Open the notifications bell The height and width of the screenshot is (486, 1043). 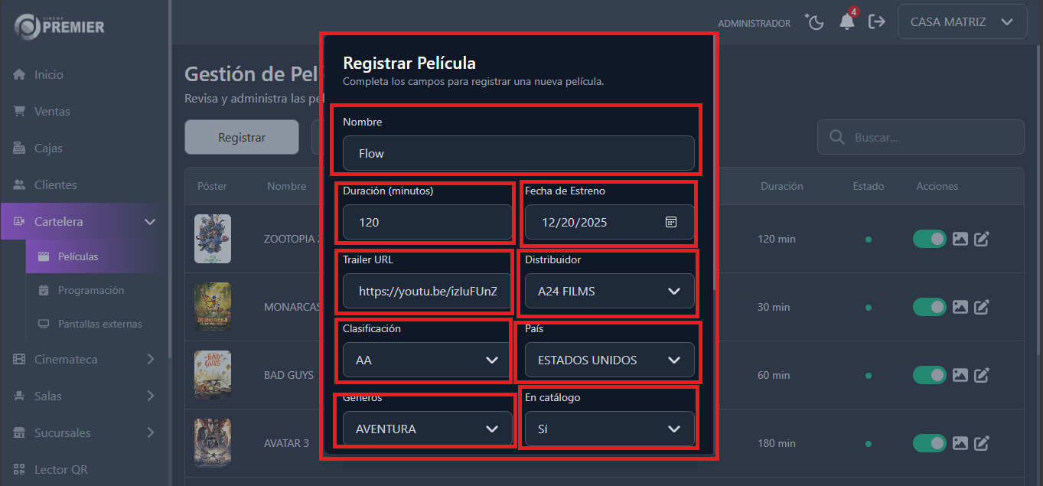tap(847, 22)
